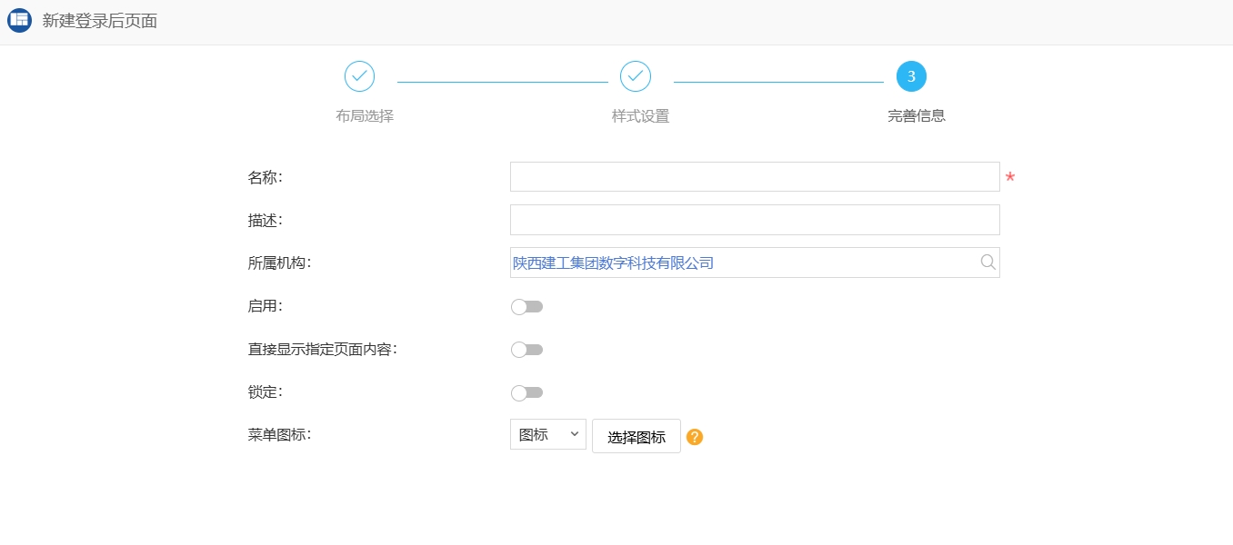Screen dimensions: 1233x545
Task: Click the step 3 number circle
Action: click(911, 76)
